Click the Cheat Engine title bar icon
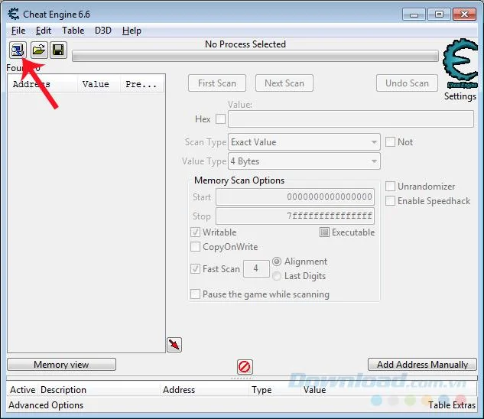Viewport: 484px width, 419px height. click(14, 15)
